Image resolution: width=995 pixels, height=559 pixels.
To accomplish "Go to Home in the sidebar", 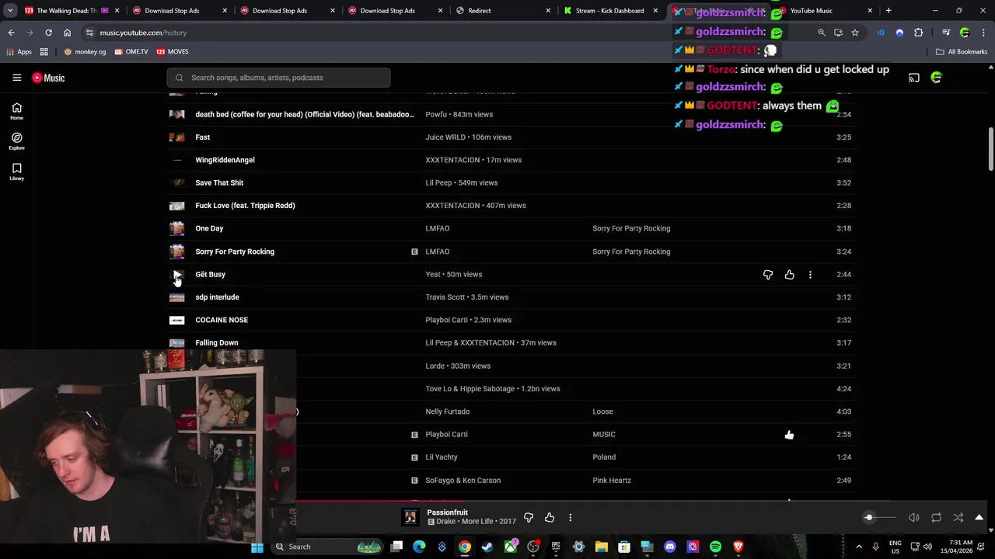I will [16, 111].
